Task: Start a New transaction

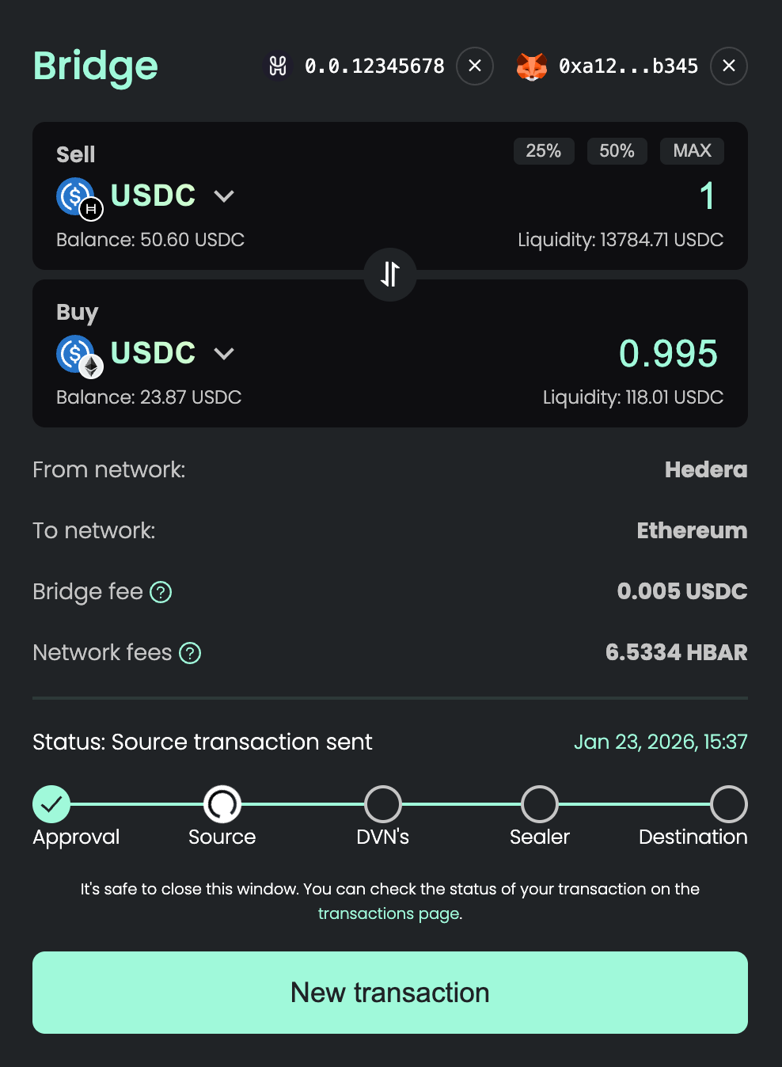Action: 390,993
